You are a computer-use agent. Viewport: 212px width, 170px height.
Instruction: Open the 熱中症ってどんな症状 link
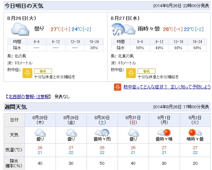coord(167,87)
